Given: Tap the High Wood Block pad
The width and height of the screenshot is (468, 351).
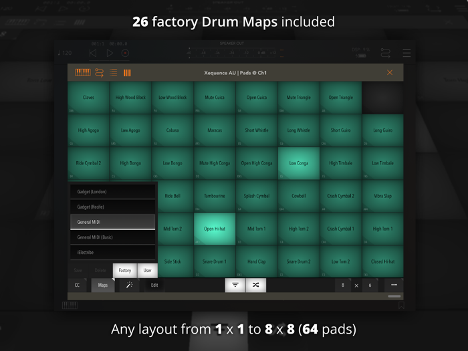Looking at the screenshot, I should (x=130, y=98).
